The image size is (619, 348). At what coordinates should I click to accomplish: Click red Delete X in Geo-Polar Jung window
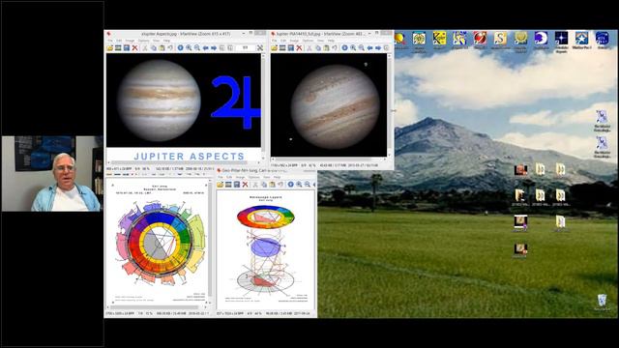point(245,185)
